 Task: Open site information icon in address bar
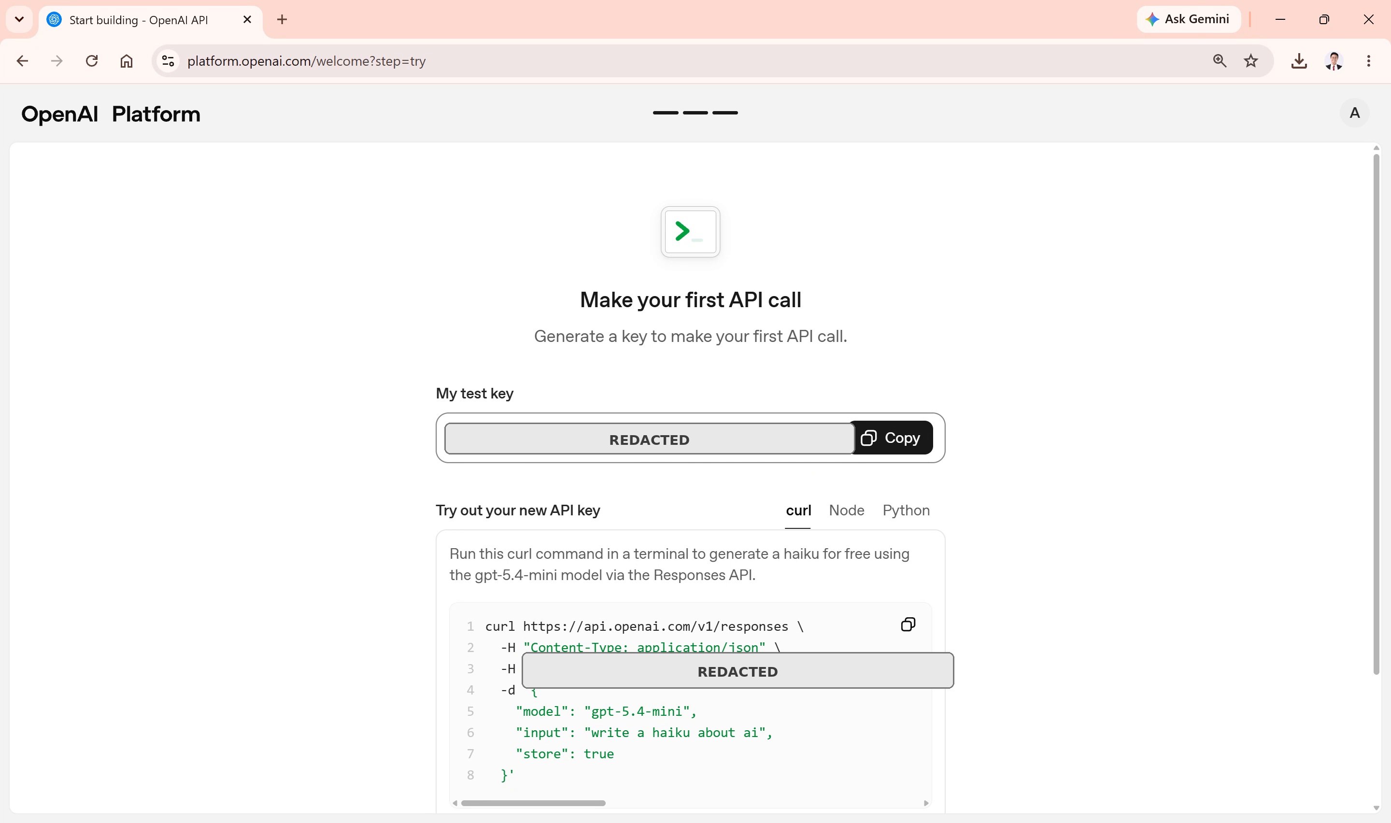(x=168, y=61)
